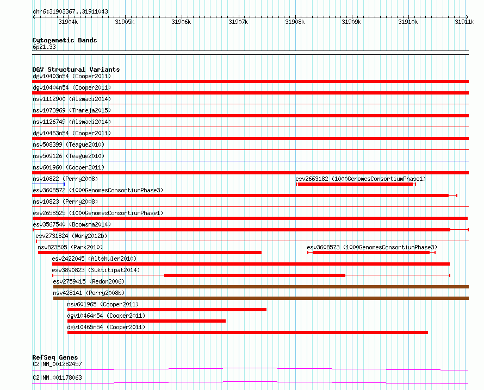Click the C2|NM_001282457 gene label
Screen dimensions: 484x390
(x=57, y=364)
